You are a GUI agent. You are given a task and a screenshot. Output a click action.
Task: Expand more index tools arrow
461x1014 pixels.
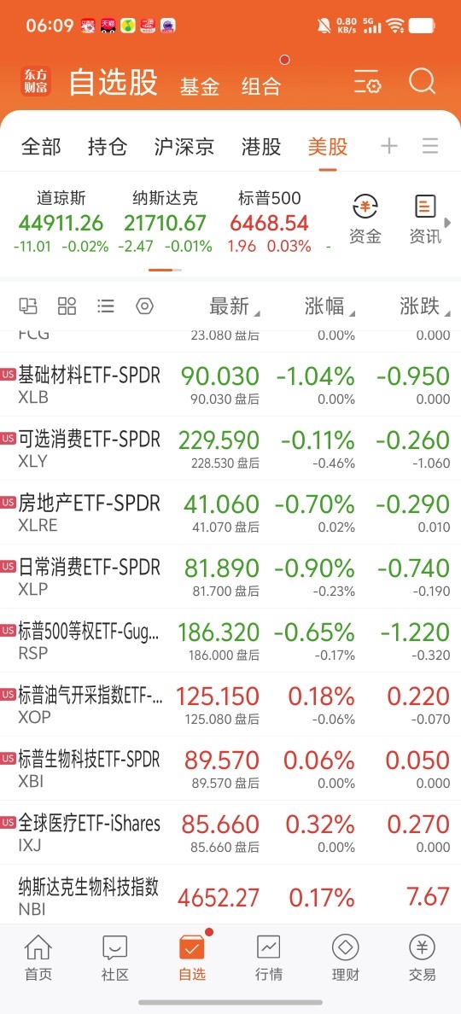click(x=448, y=223)
